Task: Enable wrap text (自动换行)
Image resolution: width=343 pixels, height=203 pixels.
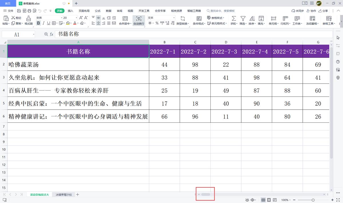Action: (x=139, y=20)
